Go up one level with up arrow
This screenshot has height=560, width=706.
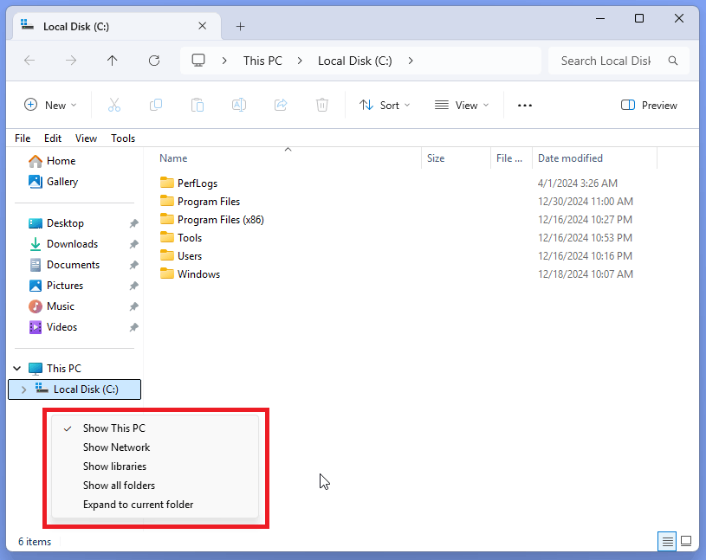tap(112, 61)
